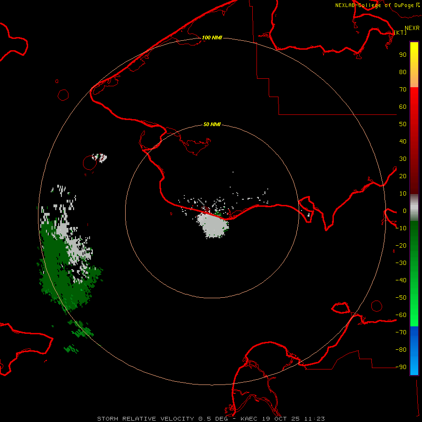Click the [KT] units label above color bar

point(400,32)
